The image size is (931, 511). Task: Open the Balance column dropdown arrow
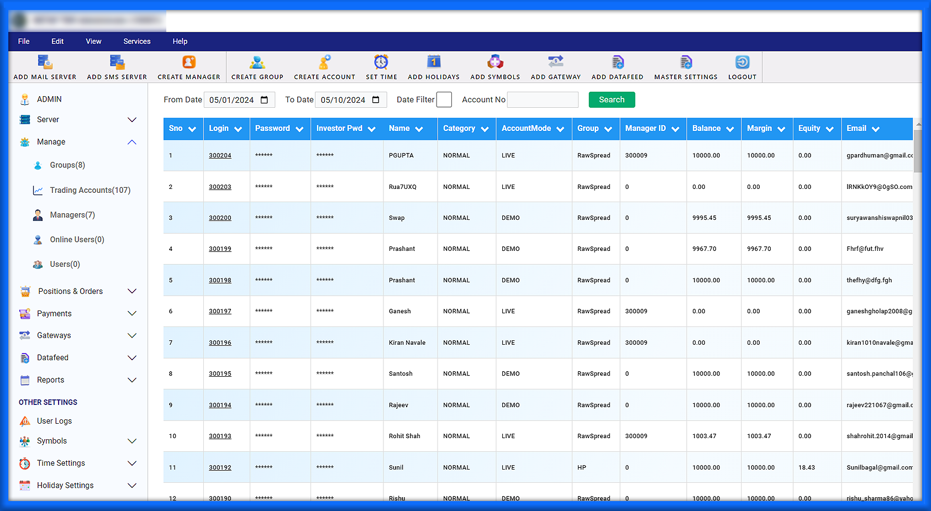point(730,129)
